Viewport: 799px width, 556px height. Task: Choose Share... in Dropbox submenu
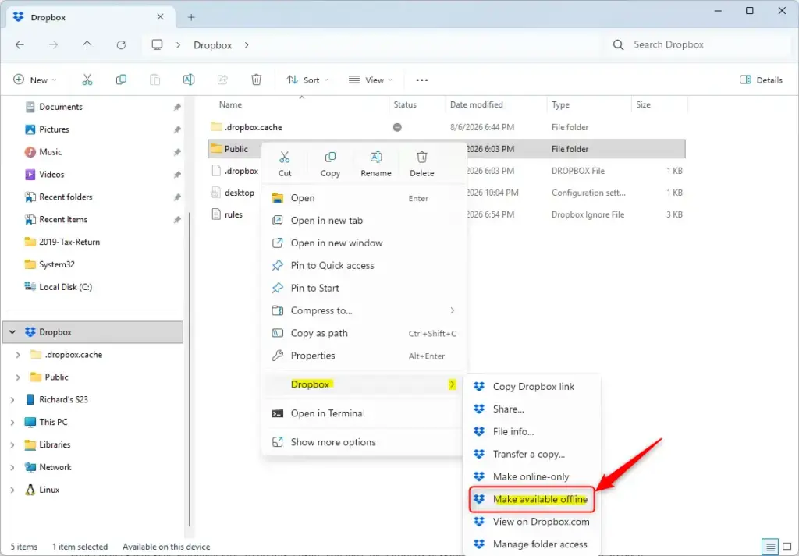coord(532,409)
